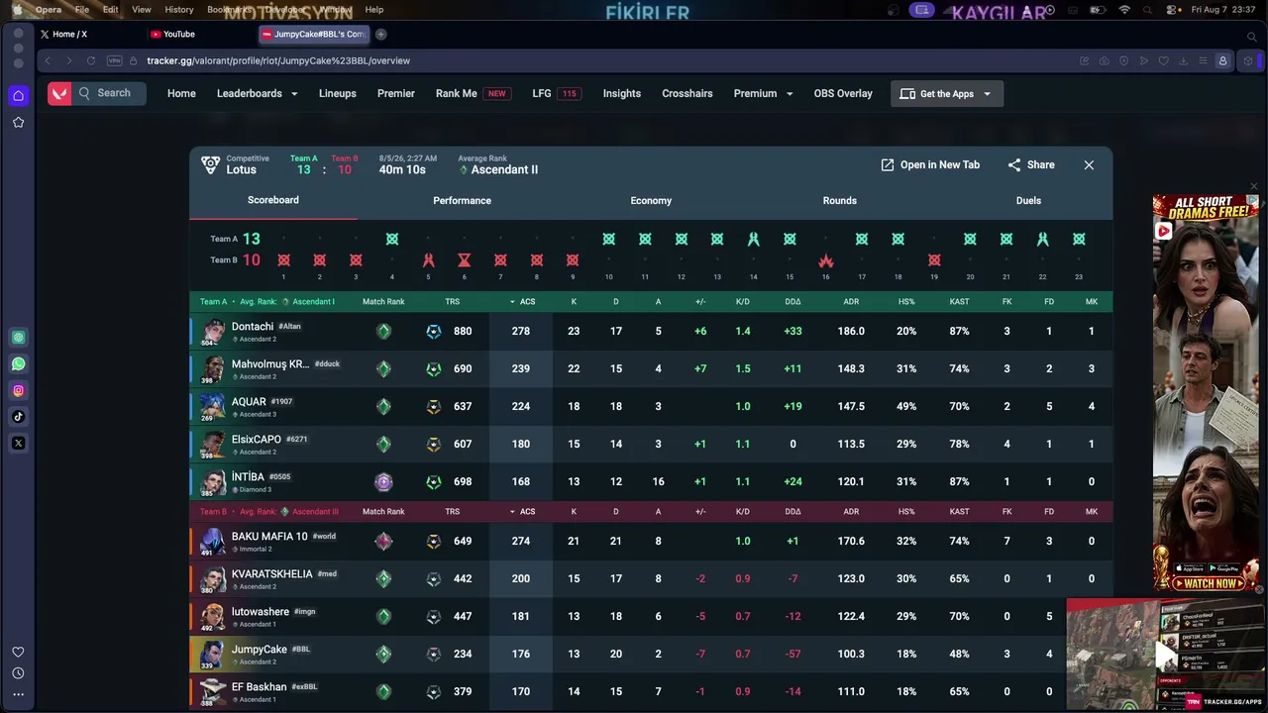Open sidebar three-dots setup menu

pos(18,694)
